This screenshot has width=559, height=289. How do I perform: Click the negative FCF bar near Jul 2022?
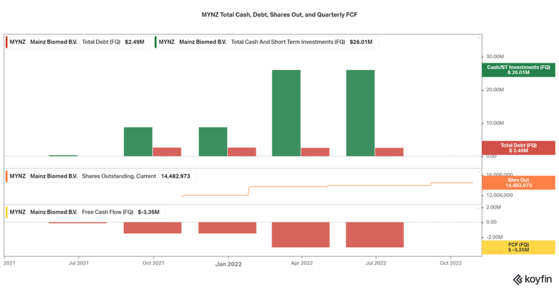tap(375, 234)
